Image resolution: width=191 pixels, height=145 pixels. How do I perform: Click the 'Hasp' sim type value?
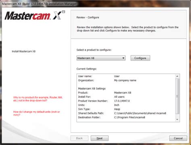[x=117, y=109]
